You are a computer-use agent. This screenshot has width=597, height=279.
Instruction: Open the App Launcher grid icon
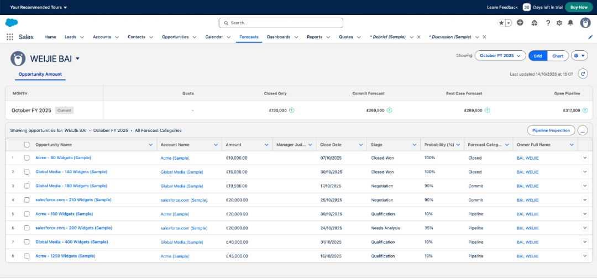[x=10, y=37]
